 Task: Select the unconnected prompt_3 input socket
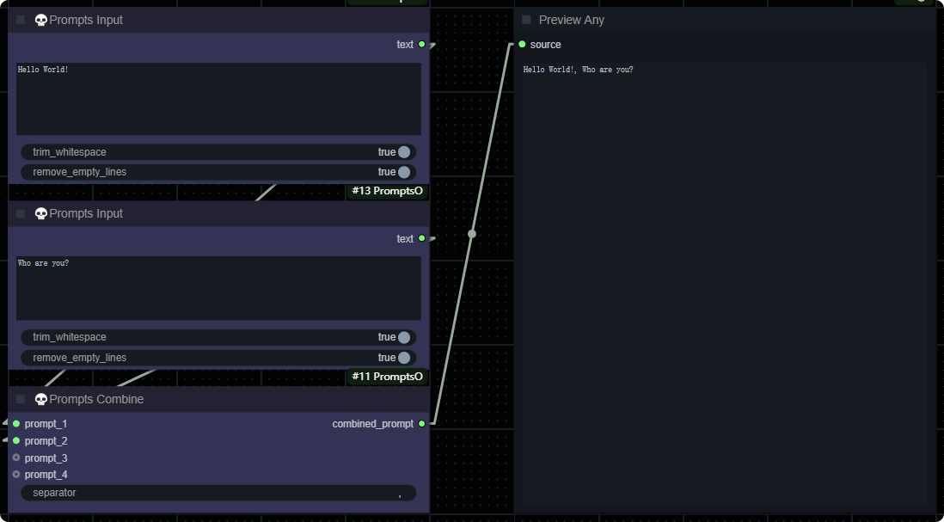[16, 458]
